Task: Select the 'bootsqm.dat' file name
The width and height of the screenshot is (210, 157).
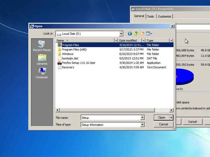Action: [70, 58]
